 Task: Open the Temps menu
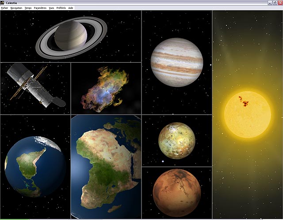pyautogui.click(x=28, y=8)
